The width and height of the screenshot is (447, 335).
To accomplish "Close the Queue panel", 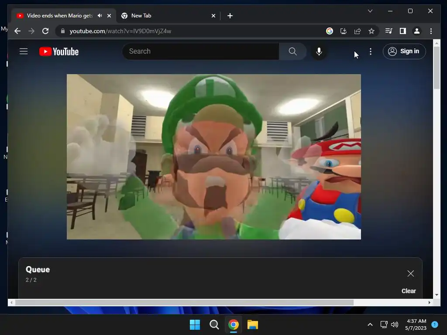I will pos(410,273).
